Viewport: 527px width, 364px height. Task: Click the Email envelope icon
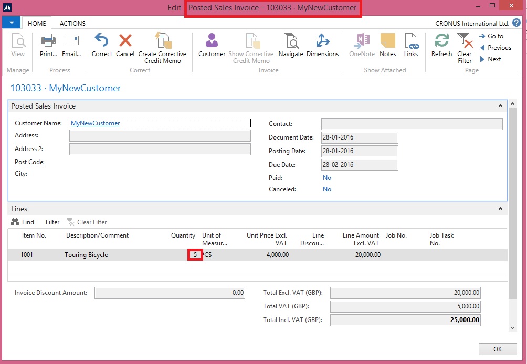71,41
